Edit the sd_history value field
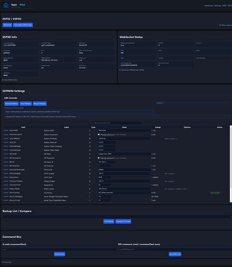232x267 pixels. (x=124, y=193)
